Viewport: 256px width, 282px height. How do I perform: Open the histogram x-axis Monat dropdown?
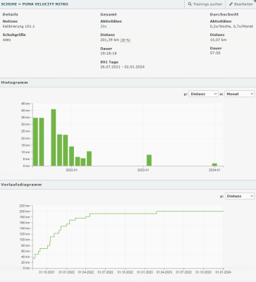click(x=240, y=94)
